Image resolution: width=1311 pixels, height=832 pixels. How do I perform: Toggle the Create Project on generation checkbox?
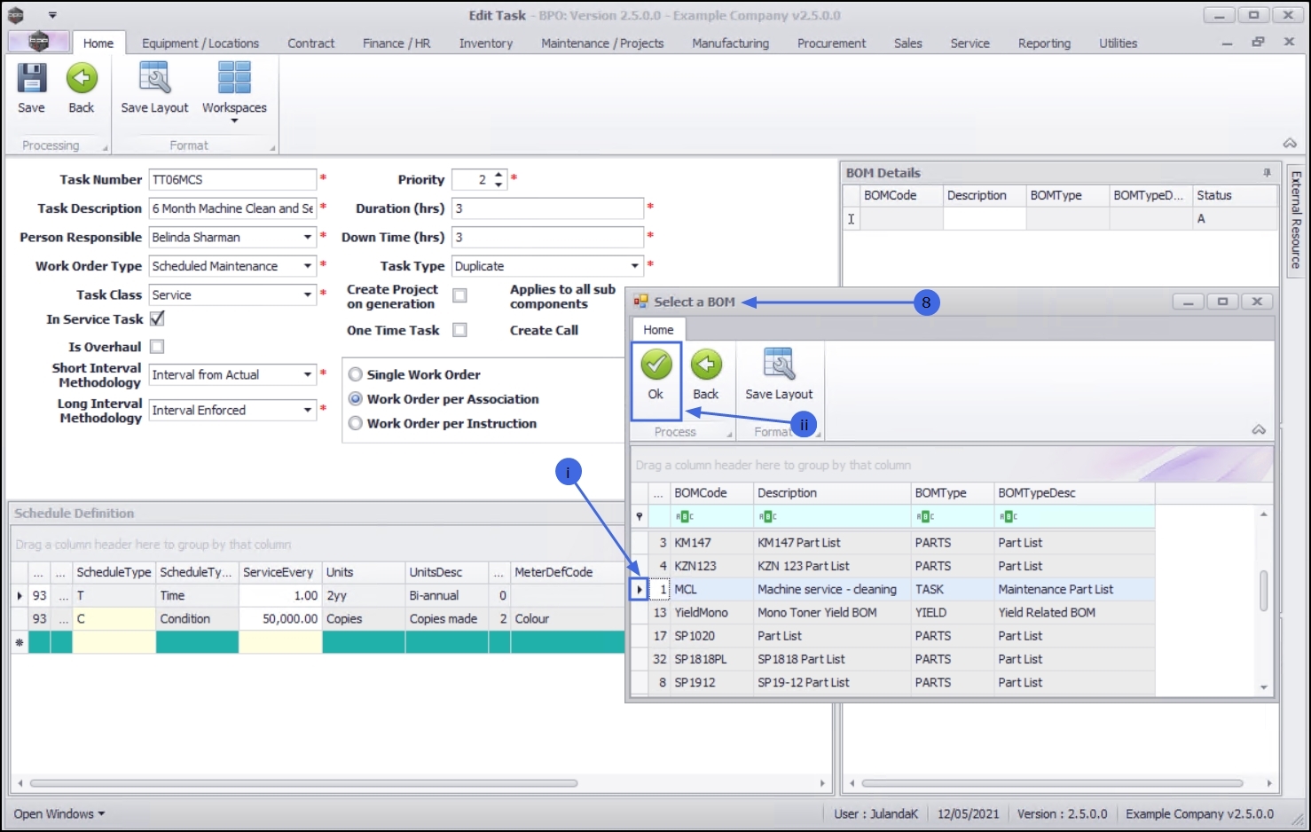[459, 295]
